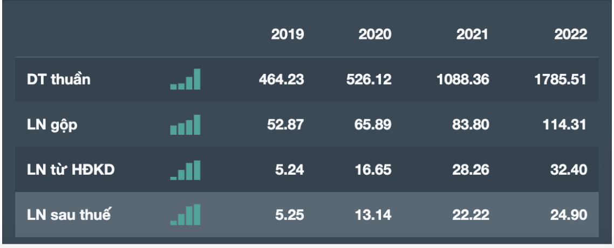This screenshot has width=614, height=248.
Task: Click the LN sau thuế trend icon
Action: click(185, 215)
